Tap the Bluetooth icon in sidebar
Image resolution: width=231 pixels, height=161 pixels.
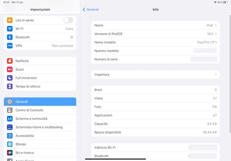pos(10,37)
